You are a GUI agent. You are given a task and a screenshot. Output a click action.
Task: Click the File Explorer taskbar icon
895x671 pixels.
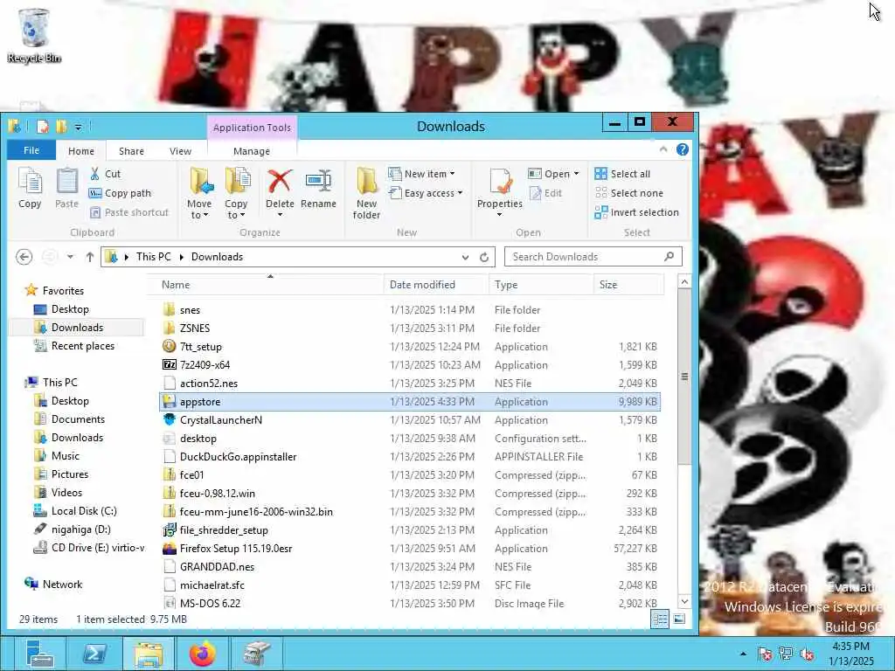(x=149, y=654)
